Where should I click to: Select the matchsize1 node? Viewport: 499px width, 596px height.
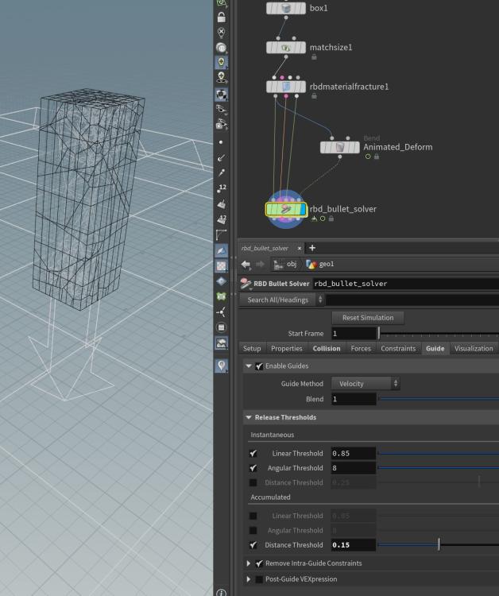(286, 48)
